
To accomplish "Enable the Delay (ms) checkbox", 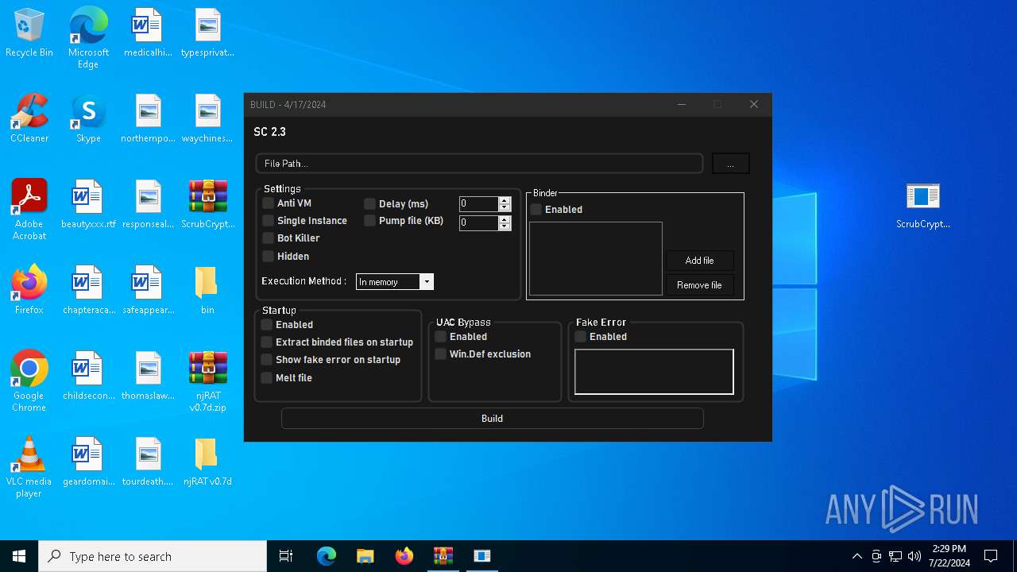I will [x=369, y=204].
